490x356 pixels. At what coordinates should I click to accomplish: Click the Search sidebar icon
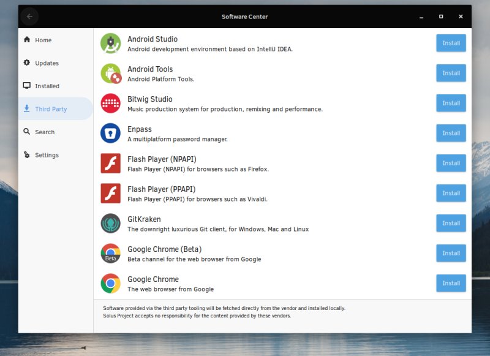click(27, 132)
